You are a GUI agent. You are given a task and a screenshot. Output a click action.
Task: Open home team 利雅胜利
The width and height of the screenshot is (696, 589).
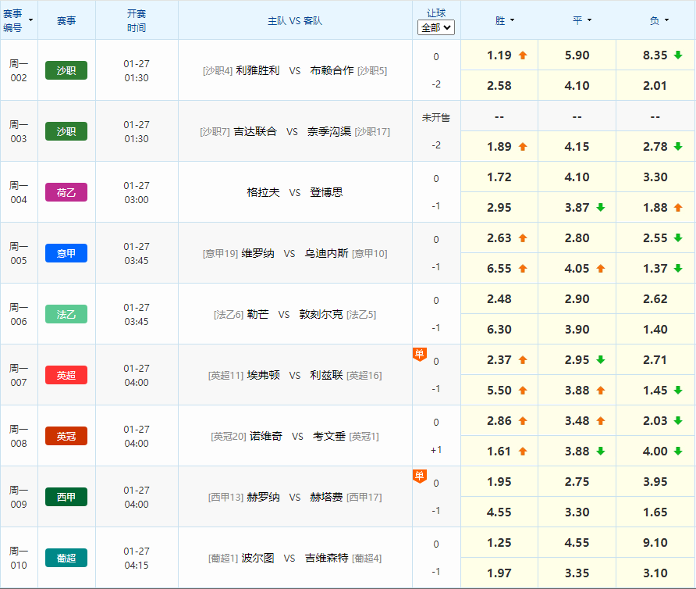(257, 70)
